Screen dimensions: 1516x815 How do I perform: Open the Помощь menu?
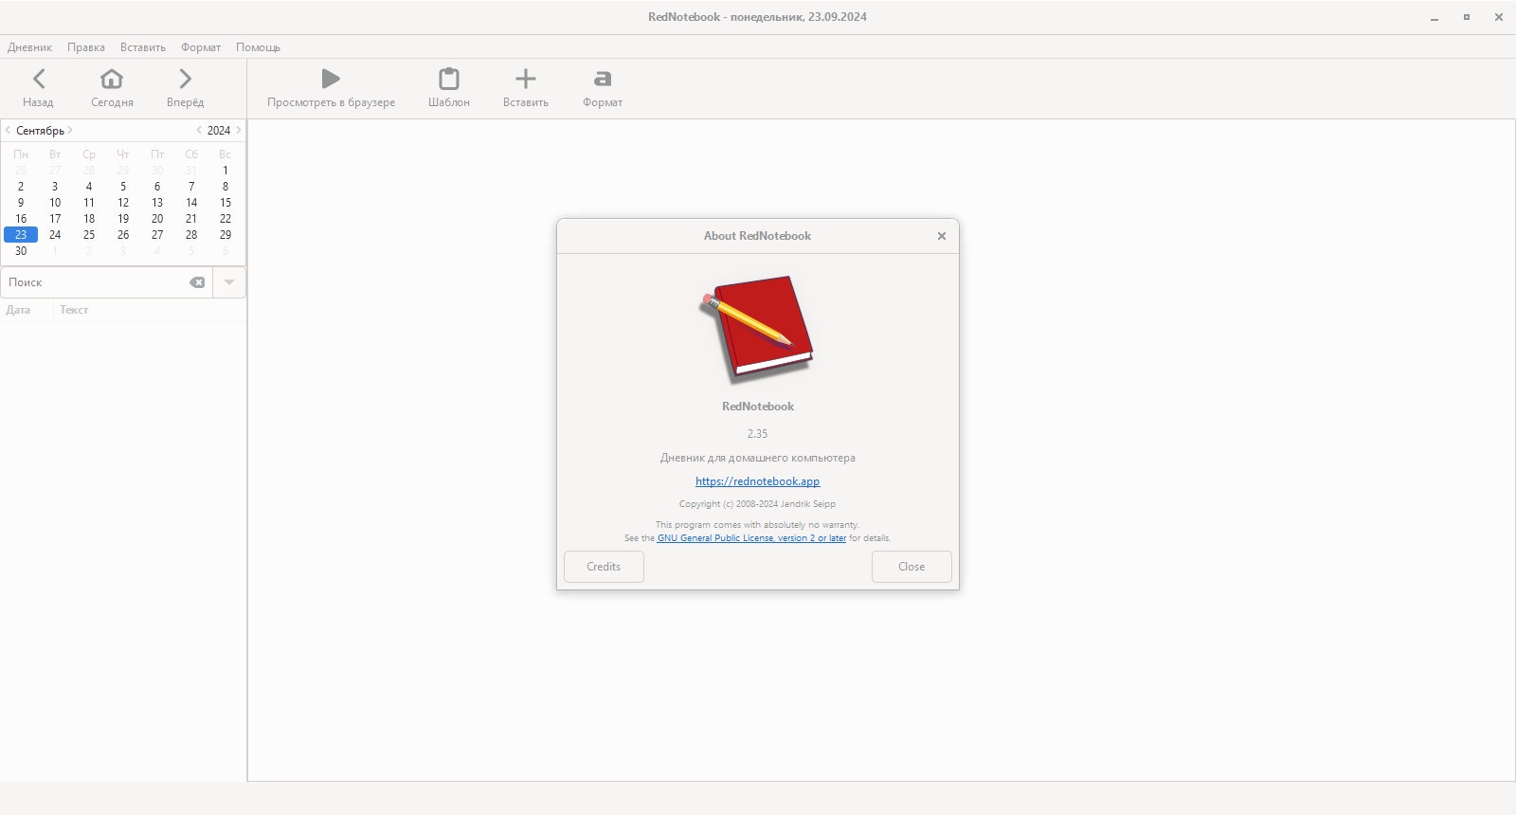tap(259, 47)
